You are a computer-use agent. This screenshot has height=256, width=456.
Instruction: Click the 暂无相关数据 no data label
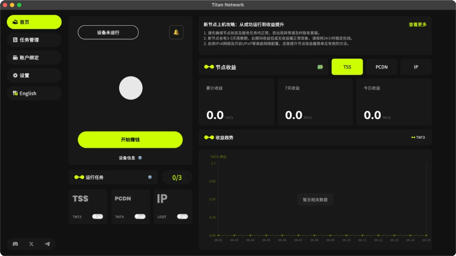[315, 200]
